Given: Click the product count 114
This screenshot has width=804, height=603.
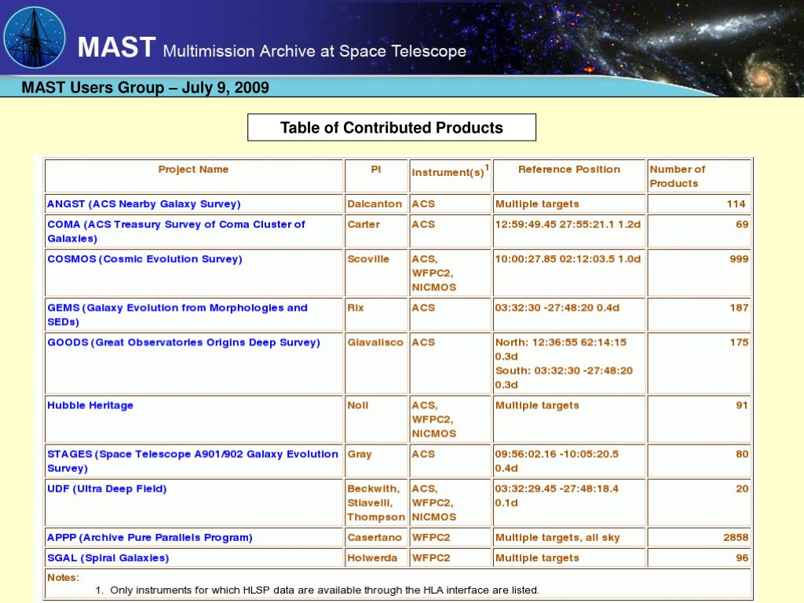Looking at the screenshot, I should [x=736, y=203].
